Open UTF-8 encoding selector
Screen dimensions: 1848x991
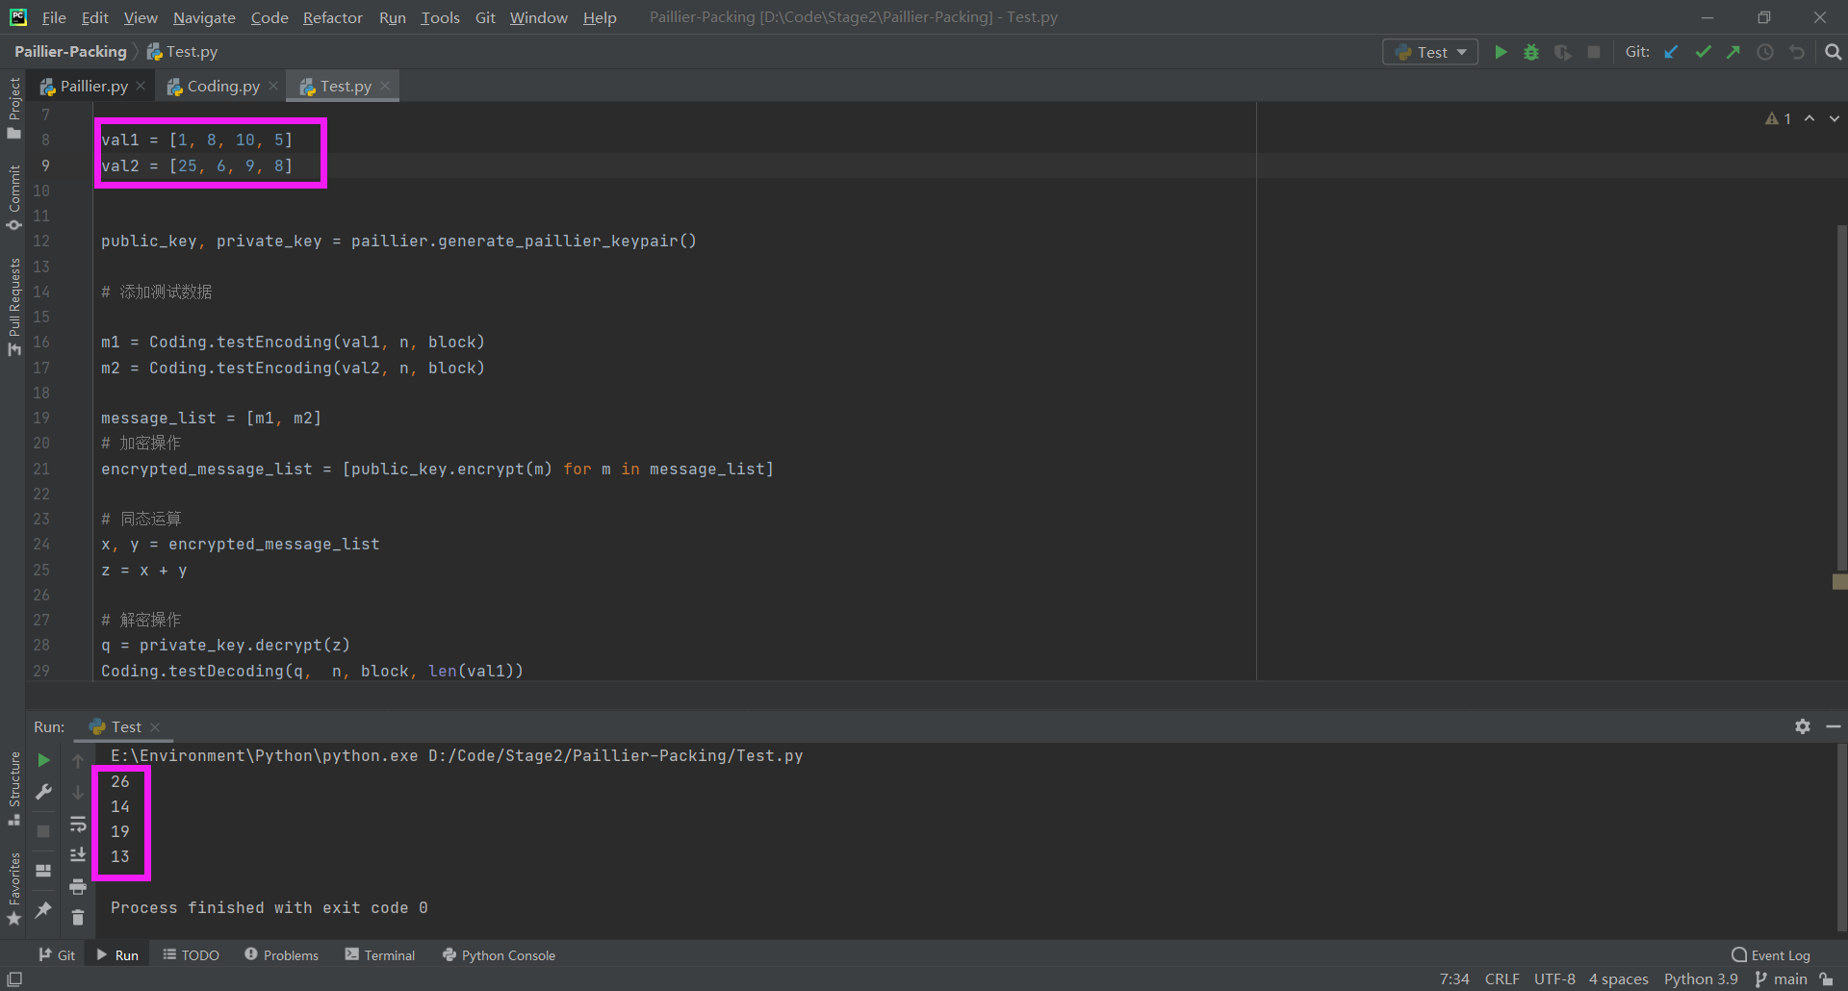pos(1554,979)
